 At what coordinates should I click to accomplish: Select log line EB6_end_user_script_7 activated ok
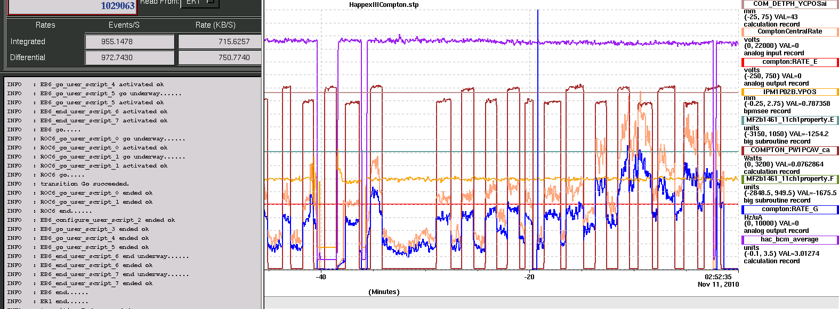[x=87, y=120]
